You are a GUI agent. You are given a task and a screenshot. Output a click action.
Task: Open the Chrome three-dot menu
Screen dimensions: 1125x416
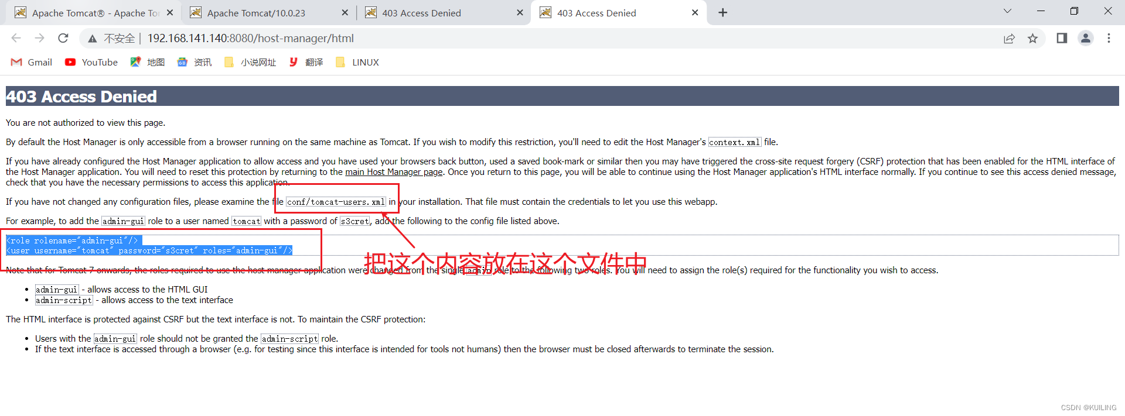[x=1109, y=38]
